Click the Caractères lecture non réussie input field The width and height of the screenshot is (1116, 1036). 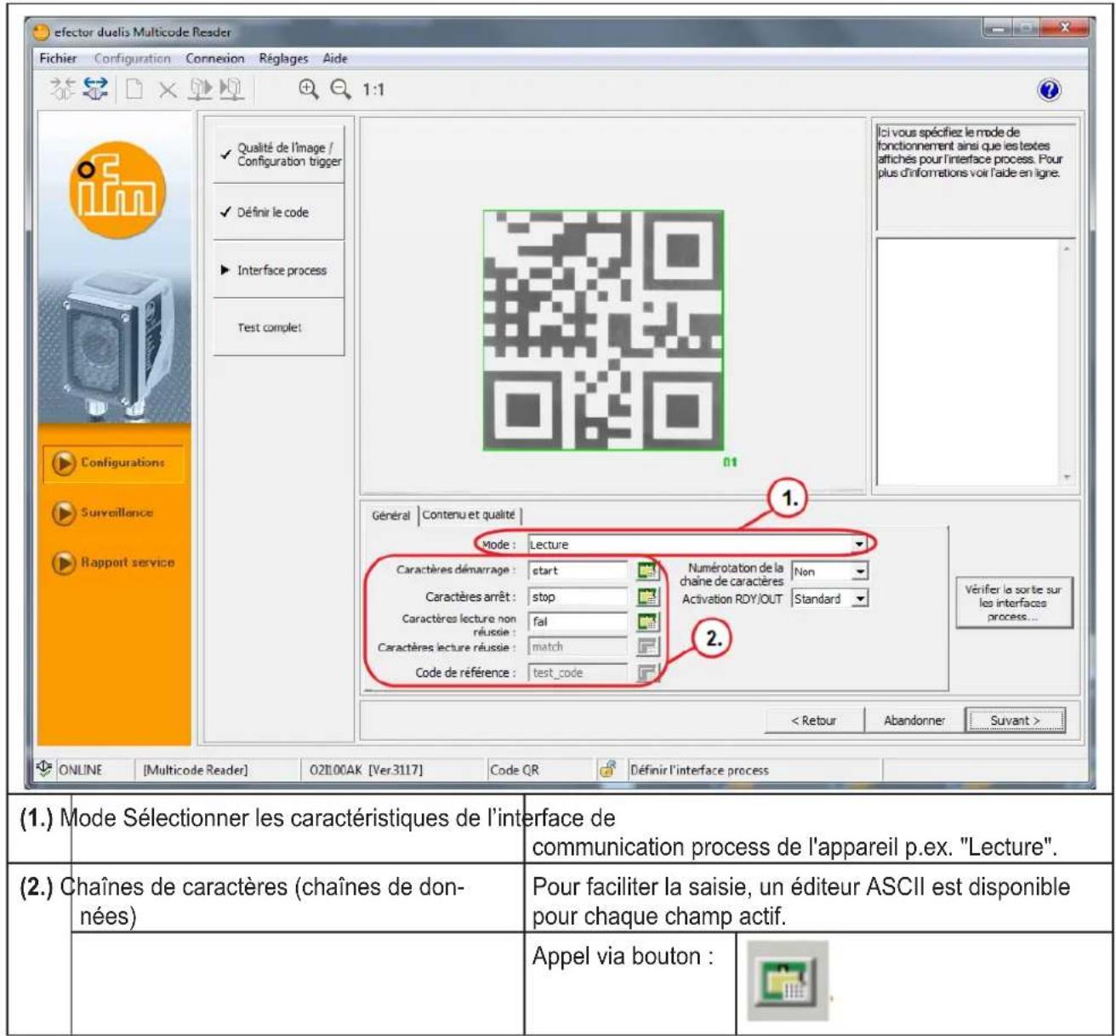(578, 622)
